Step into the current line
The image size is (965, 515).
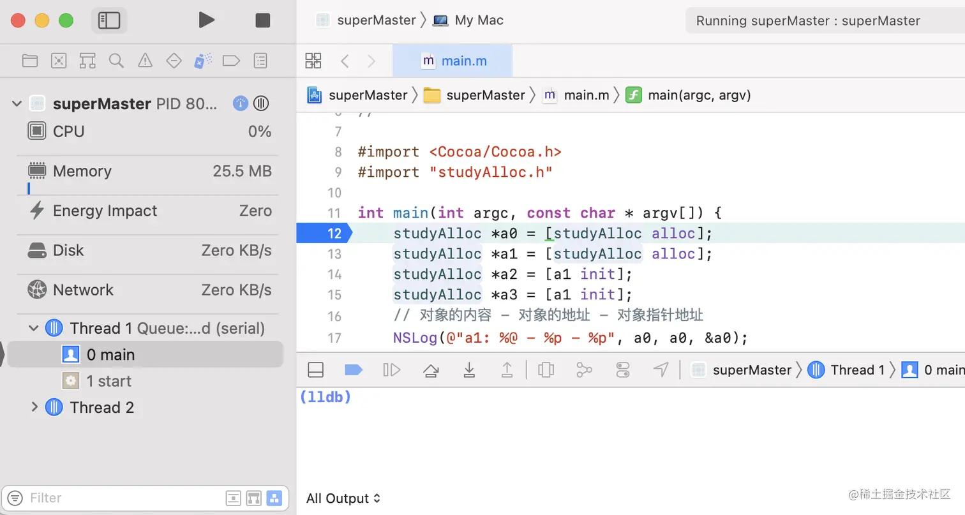click(469, 370)
